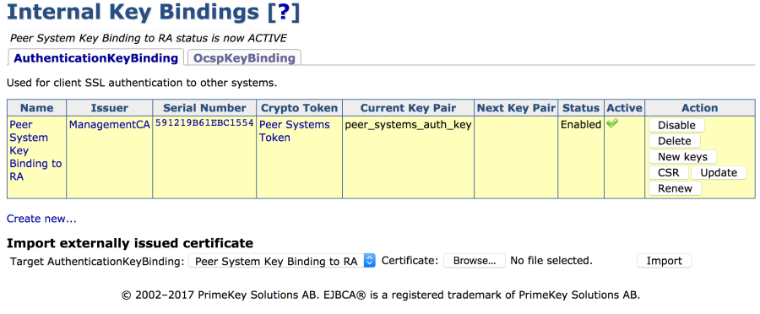Expand Target AuthenticationKeyBinding dropdown

point(281,261)
